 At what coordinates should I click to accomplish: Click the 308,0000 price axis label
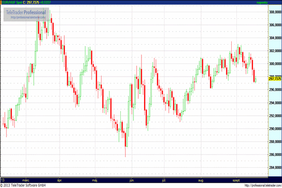coord(275,12)
